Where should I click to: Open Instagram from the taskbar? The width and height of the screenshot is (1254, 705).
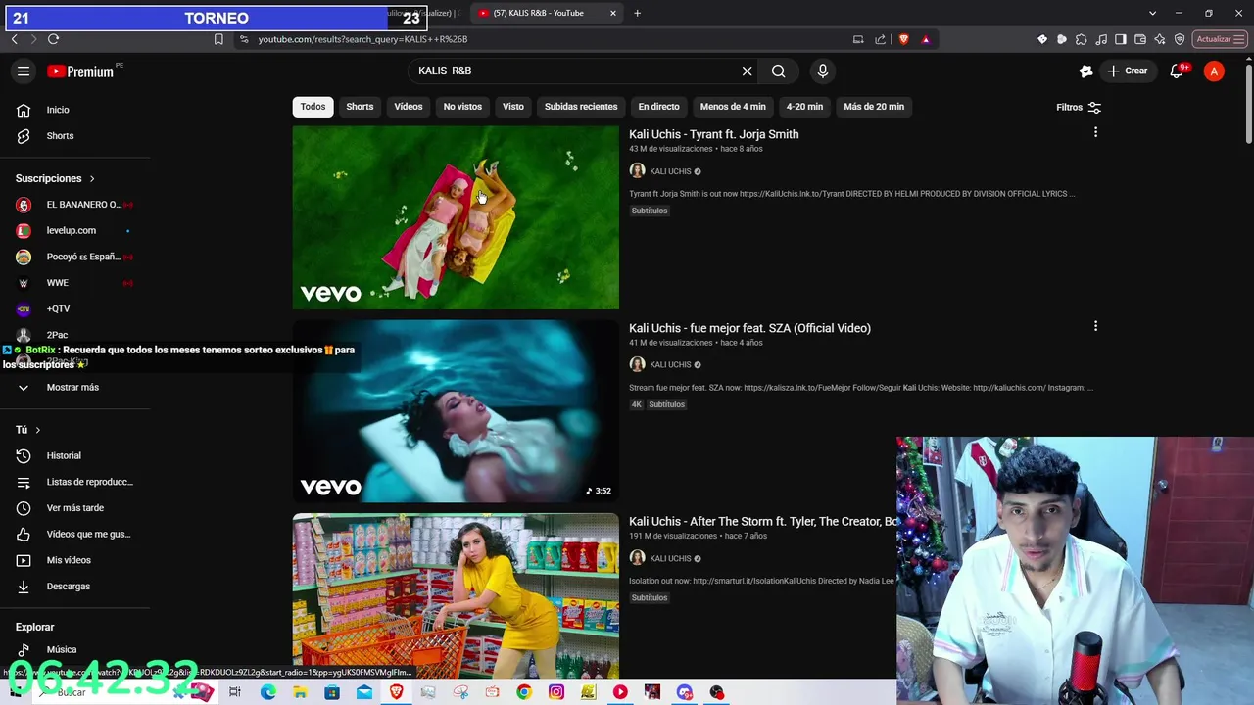(x=556, y=692)
